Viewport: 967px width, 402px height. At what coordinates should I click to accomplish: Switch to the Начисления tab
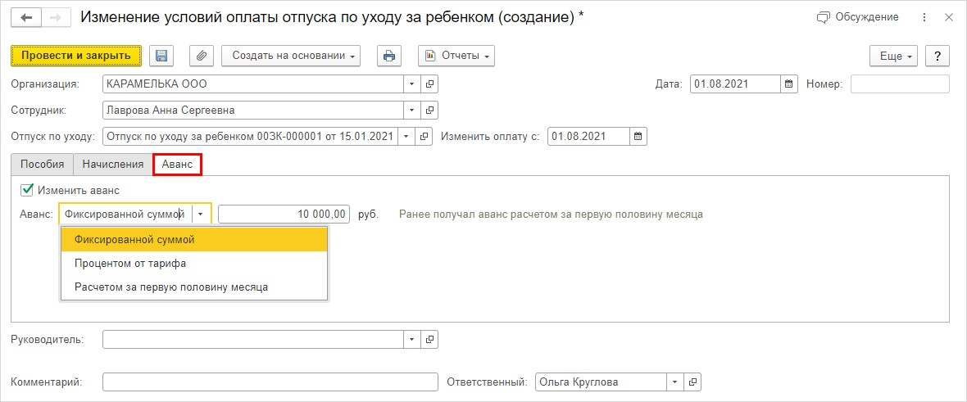pos(113,165)
